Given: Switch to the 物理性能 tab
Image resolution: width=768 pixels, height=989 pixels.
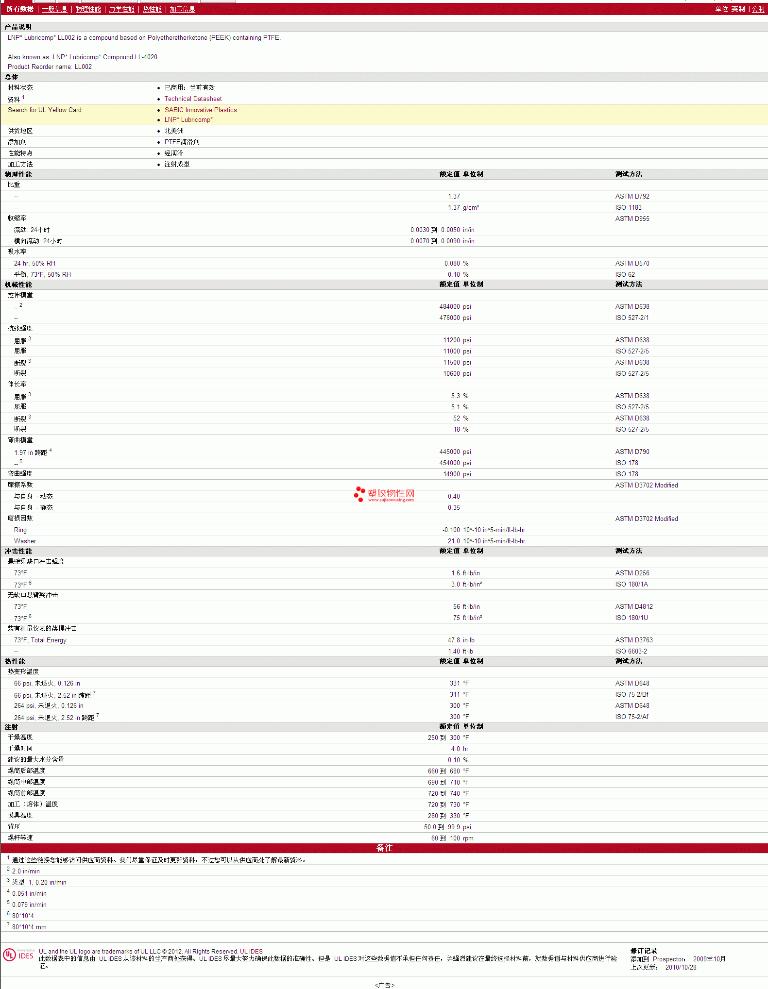Looking at the screenshot, I should click(x=88, y=9).
